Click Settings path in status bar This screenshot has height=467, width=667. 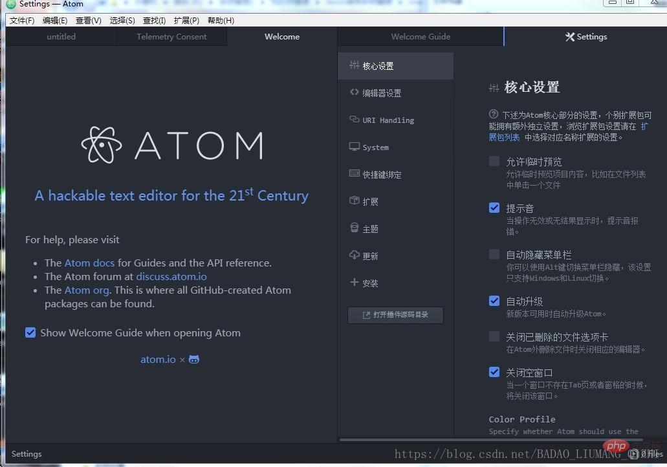point(27,454)
